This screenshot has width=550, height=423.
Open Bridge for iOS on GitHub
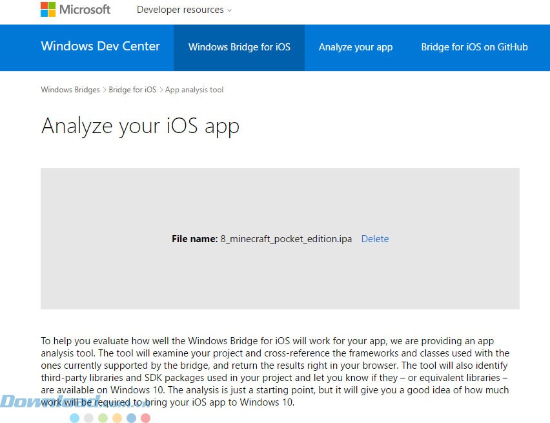[x=474, y=47]
